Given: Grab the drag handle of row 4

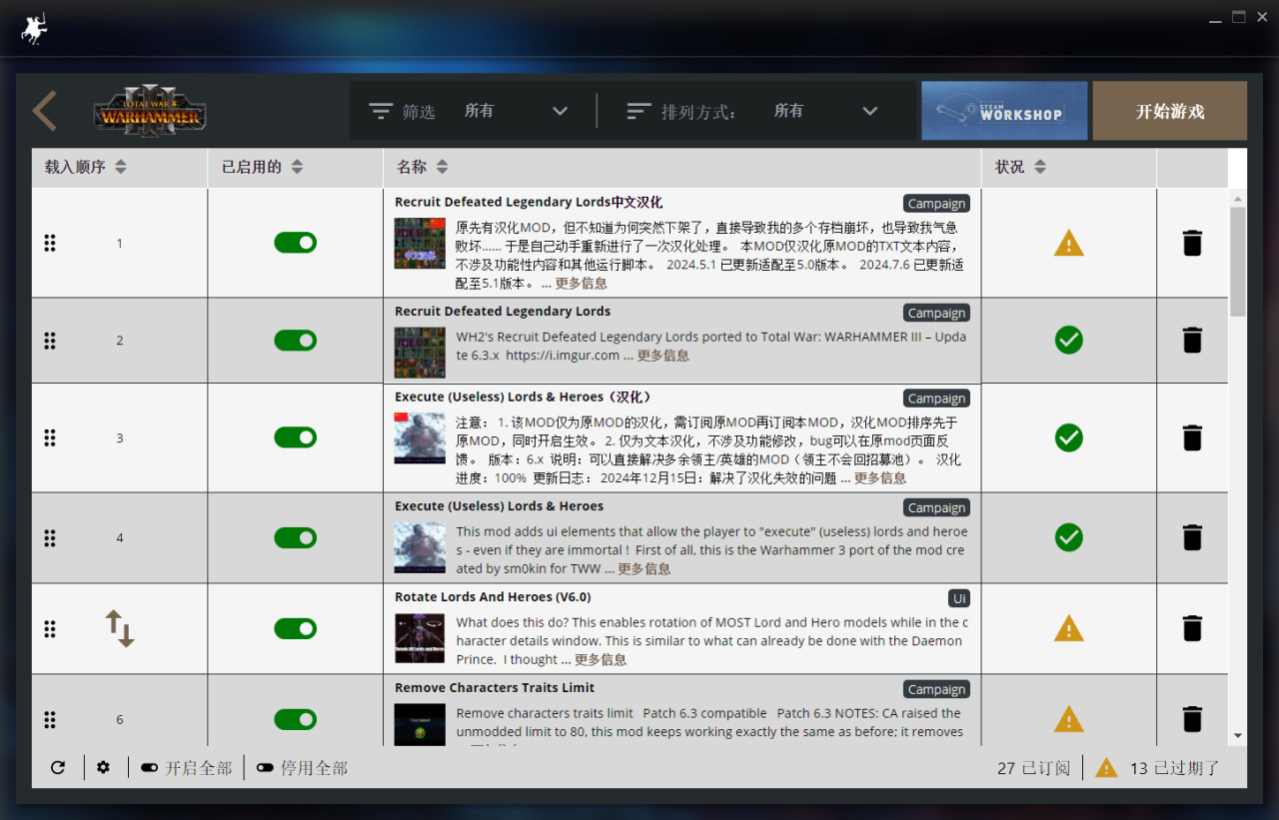Looking at the screenshot, I should pyautogui.click(x=50, y=537).
